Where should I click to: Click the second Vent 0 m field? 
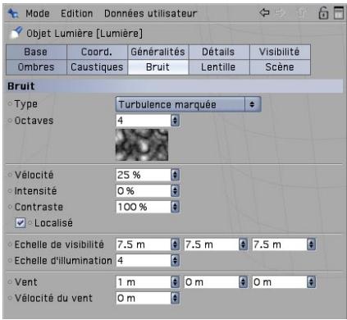[212, 282]
